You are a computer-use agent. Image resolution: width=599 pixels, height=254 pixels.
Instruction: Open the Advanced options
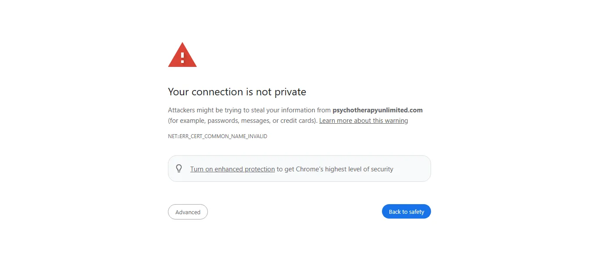coord(188,212)
